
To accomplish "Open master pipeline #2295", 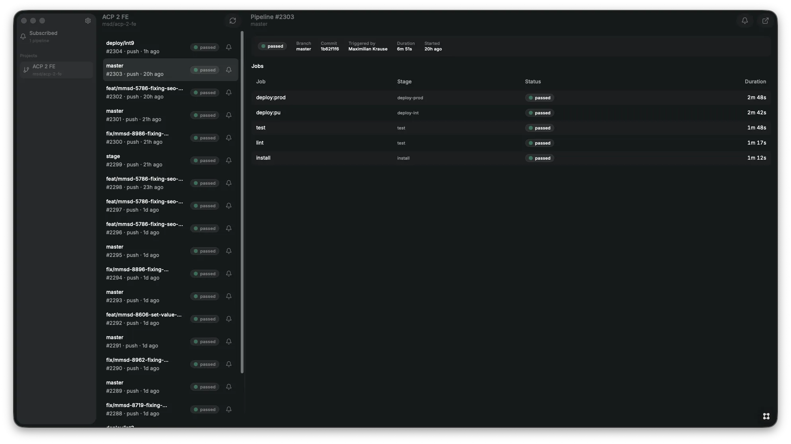I will click(x=170, y=251).
